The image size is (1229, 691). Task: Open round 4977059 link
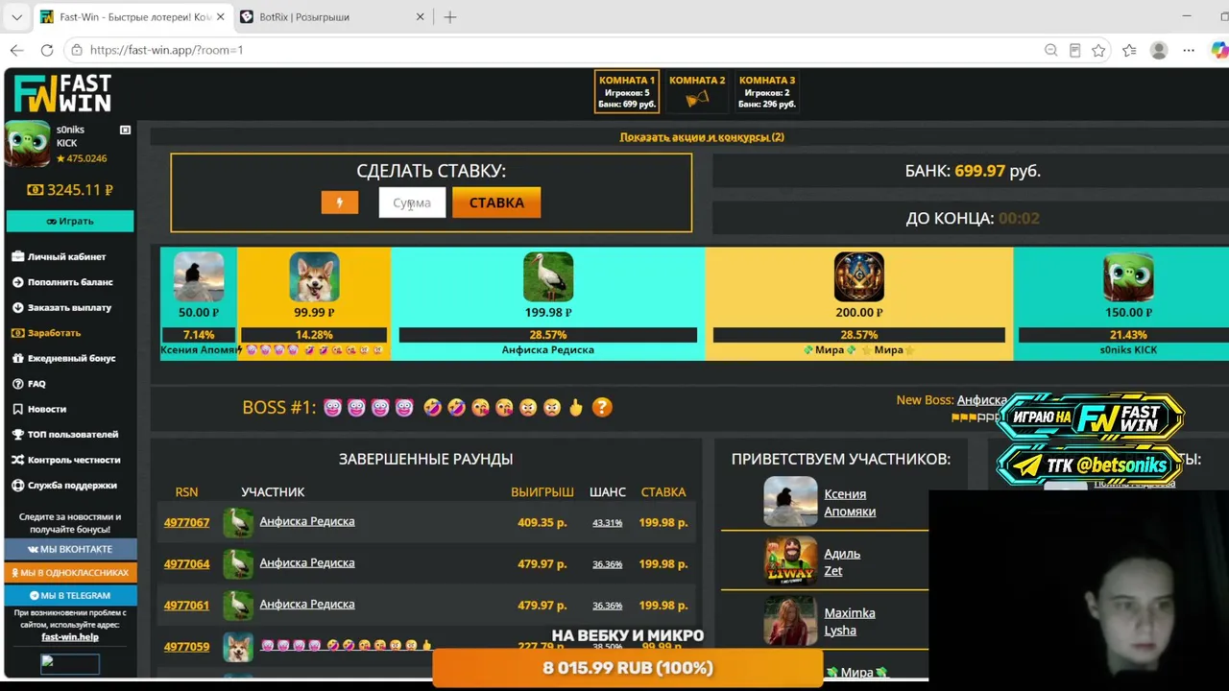coord(186,647)
